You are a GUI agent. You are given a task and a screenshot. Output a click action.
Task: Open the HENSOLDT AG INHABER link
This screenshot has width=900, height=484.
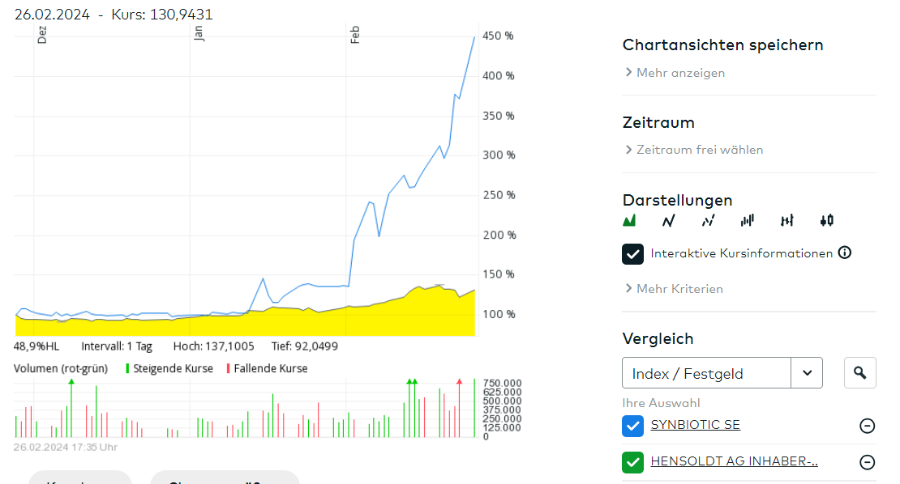(x=734, y=461)
